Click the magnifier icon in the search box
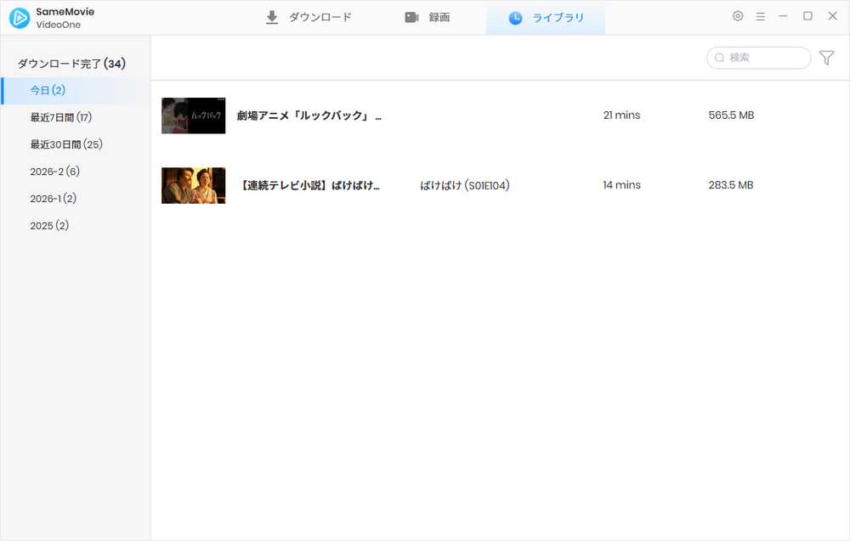Image resolution: width=850 pixels, height=541 pixels. (x=720, y=58)
